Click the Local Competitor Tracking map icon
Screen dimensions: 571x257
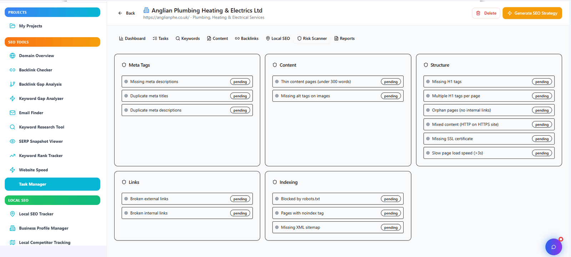tap(12, 242)
